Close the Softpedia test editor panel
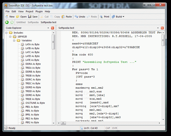The image size is (171, 136). (x=162, y=28)
